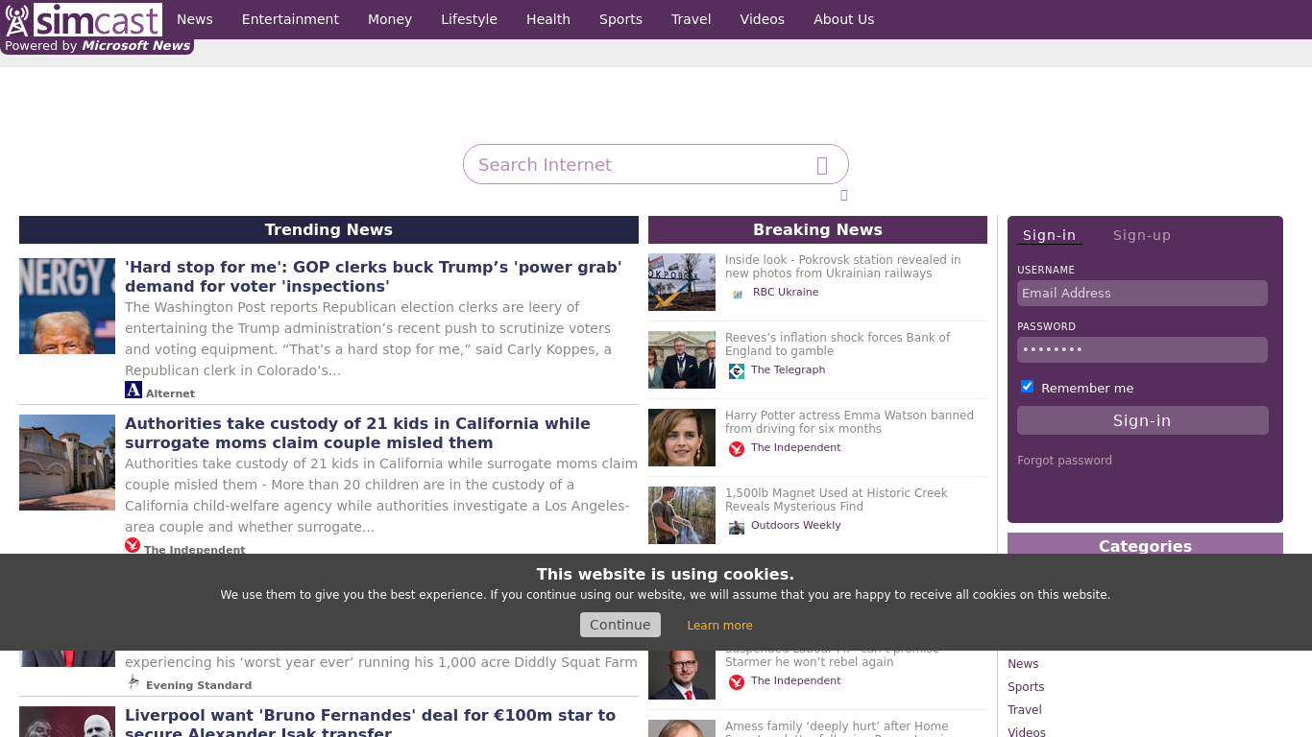Image resolution: width=1312 pixels, height=737 pixels.
Task: Open the Videos menu in top navigation
Action: 763,19
